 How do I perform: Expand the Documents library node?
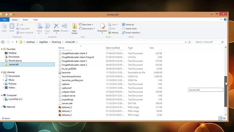3,76
